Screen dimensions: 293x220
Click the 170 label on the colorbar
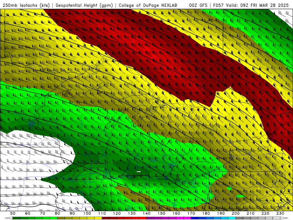pyautogui.click(x=191, y=213)
